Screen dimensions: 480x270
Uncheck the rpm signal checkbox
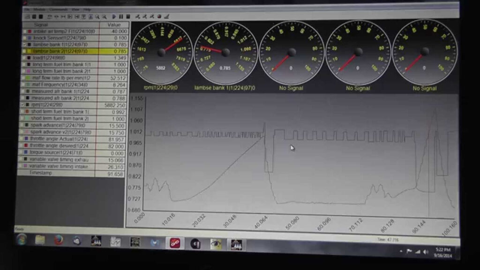pos(23,105)
